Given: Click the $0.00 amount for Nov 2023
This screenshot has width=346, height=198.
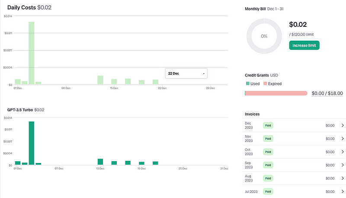Looking at the screenshot, I should (330, 139).
